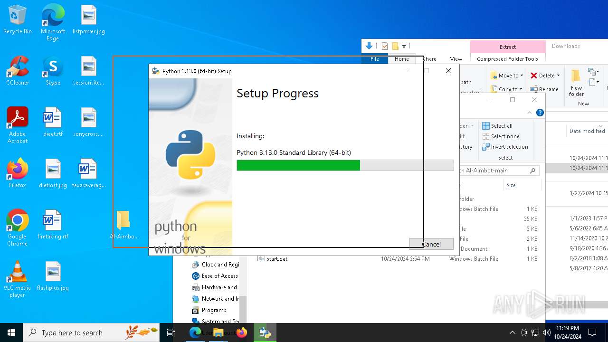Screen dimensions: 608x342
Task: Open texasaverag document on desktop
Action: click(x=89, y=174)
